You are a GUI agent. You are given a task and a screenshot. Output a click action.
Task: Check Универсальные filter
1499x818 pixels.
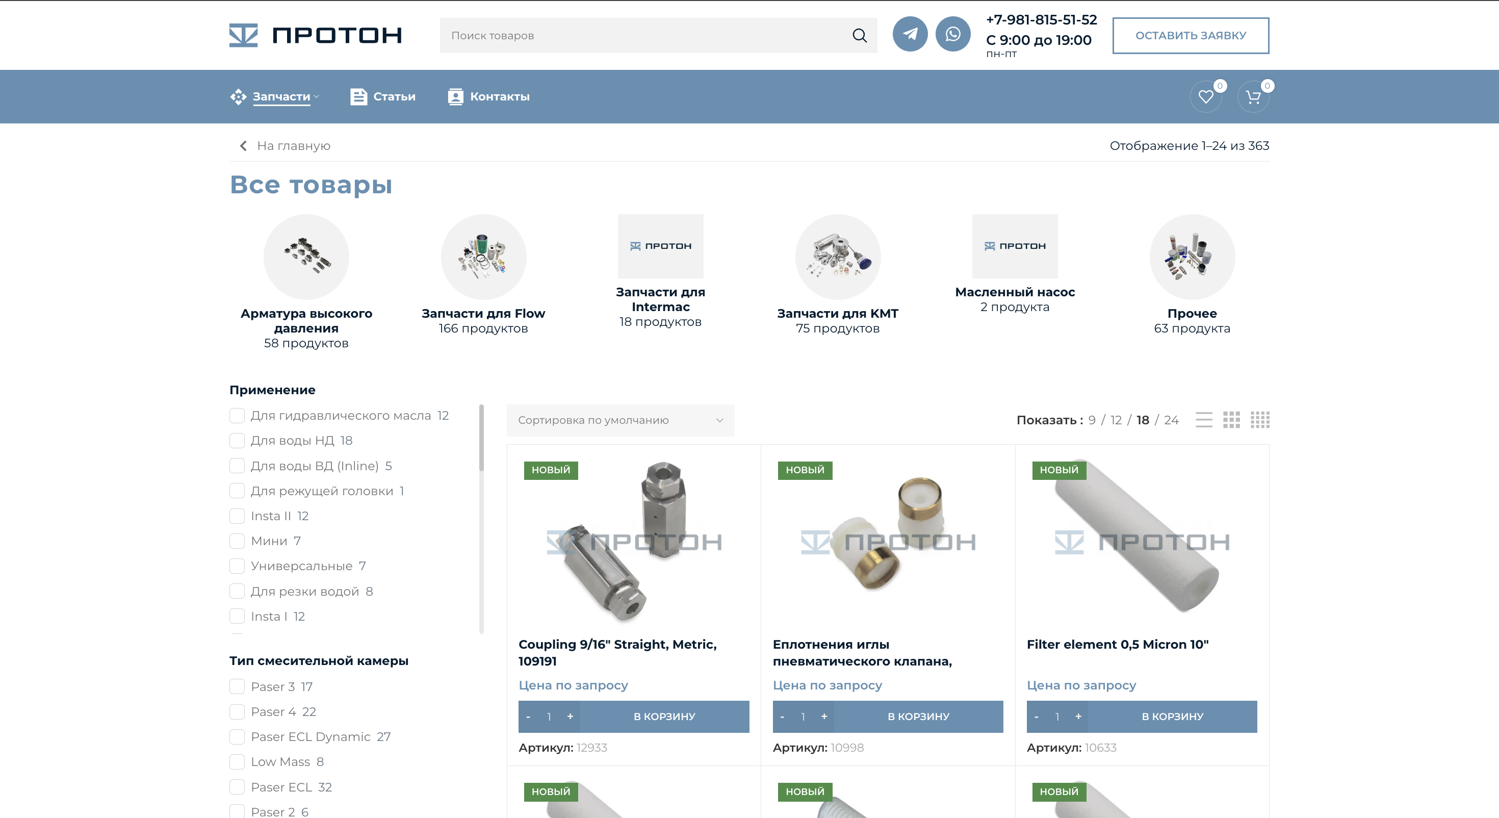[237, 566]
